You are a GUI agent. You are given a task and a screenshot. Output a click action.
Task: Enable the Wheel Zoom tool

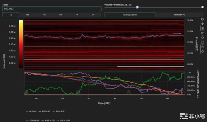[202, 33]
